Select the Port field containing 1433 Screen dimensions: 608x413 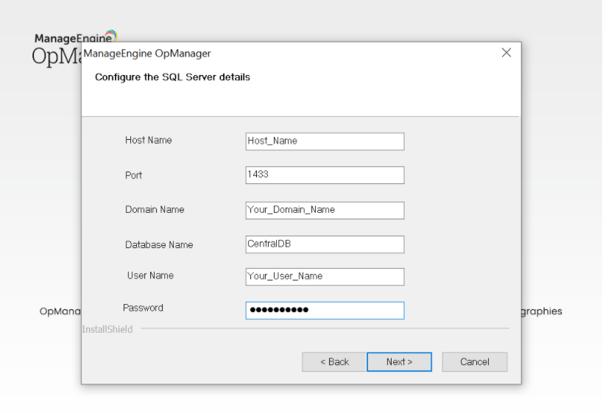point(325,175)
